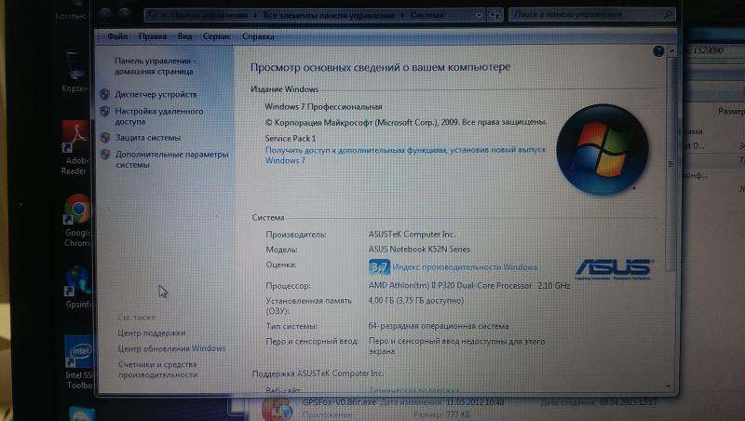Select the 4,00 ГБ memory value

pos(415,300)
